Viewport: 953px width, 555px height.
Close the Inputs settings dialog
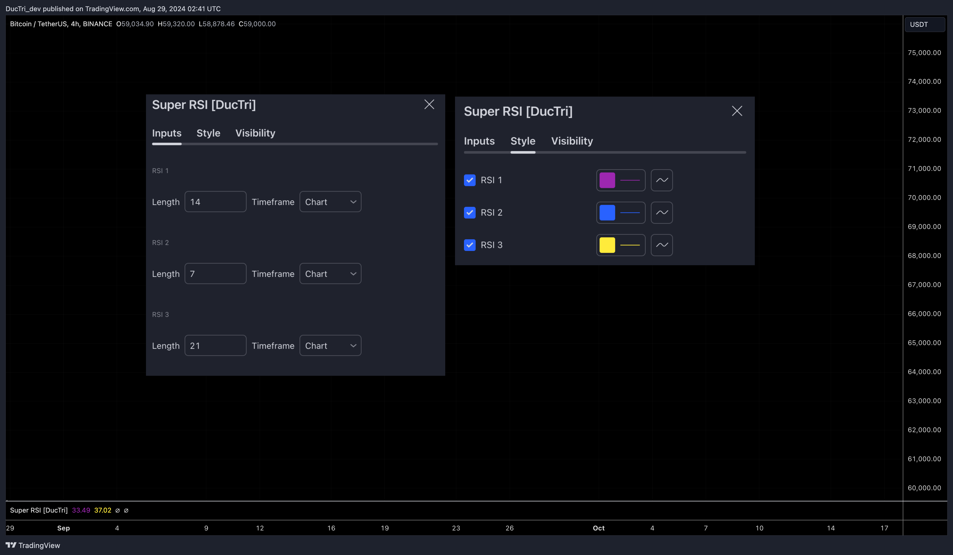pos(429,104)
